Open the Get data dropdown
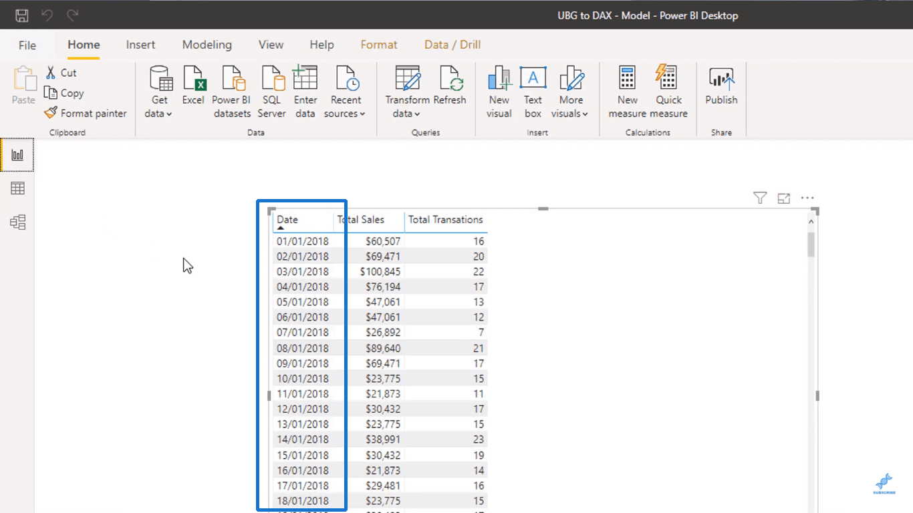Viewport: 913px width, 513px height. [x=159, y=92]
